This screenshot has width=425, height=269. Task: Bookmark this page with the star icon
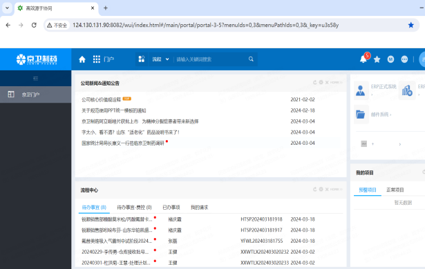point(411,25)
